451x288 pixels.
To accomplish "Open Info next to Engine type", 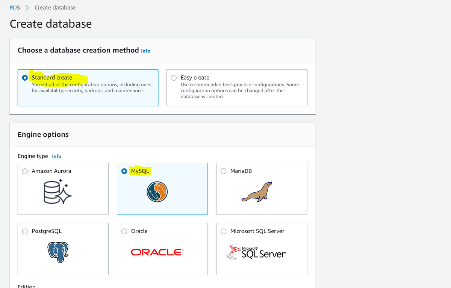I will 56,156.
